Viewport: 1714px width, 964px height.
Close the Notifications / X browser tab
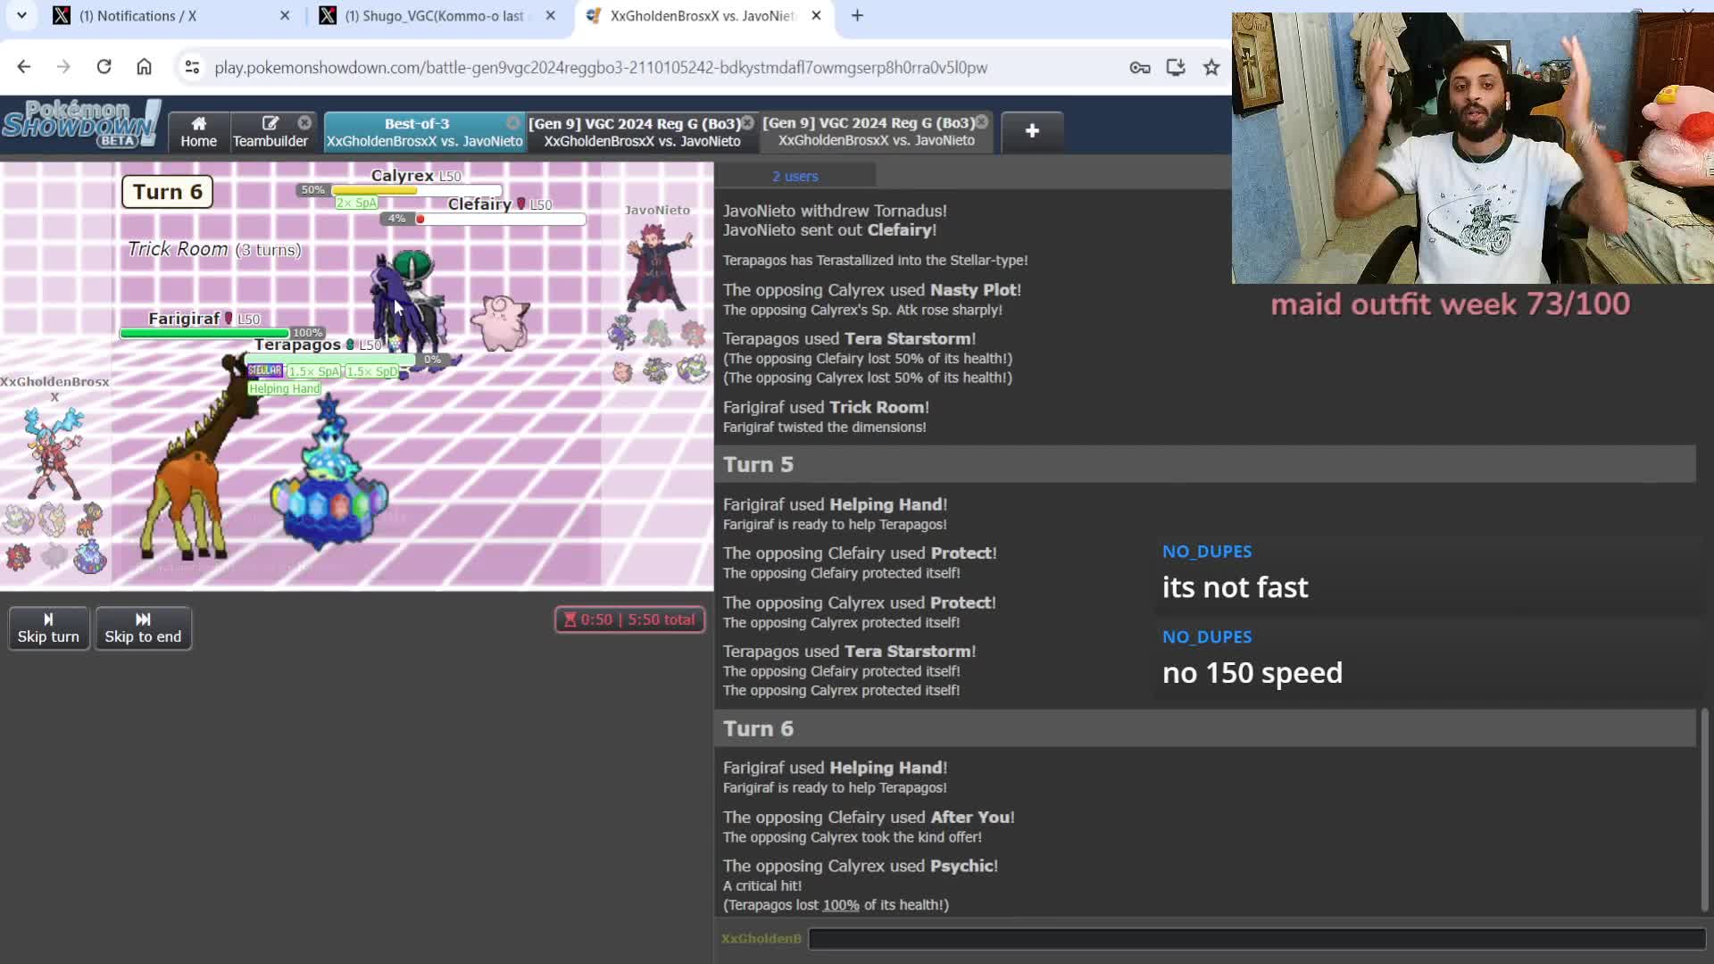click(285, 15)
